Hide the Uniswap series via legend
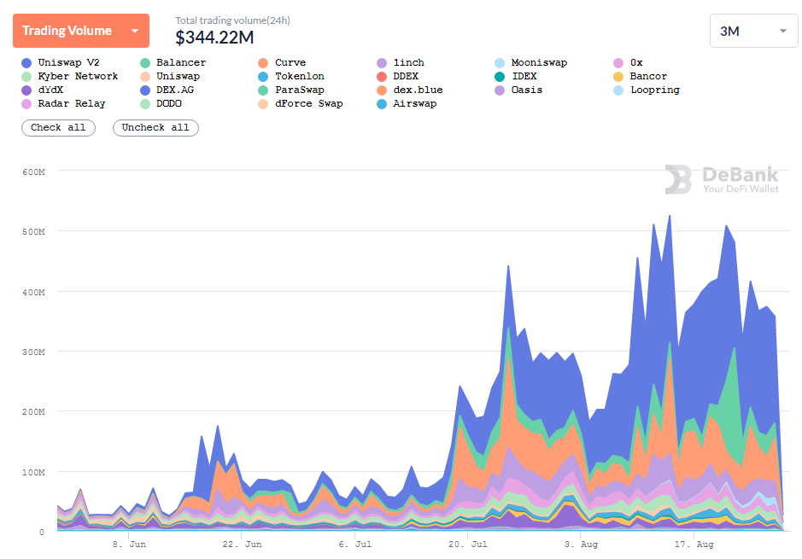Screen dimensions: 802x559 tap(170, 77)
